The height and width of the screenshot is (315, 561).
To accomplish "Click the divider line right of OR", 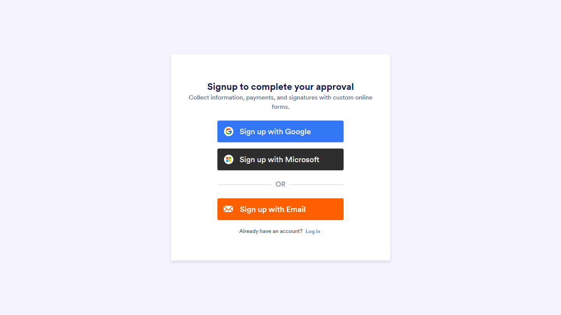I will (x=316, y=184).
